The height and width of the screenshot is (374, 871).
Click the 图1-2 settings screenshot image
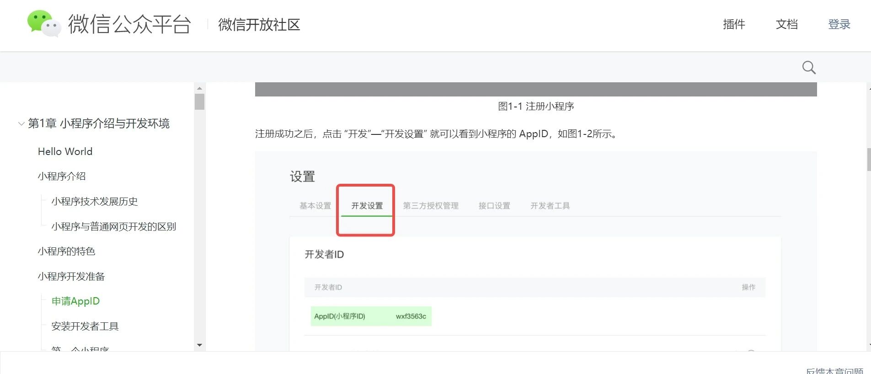536,251
